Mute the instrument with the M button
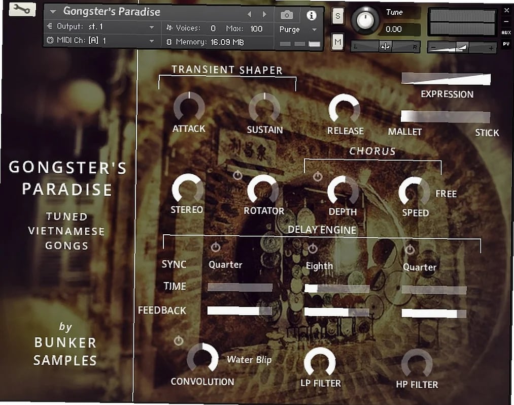The image size is (514, 405). (337, 41)
